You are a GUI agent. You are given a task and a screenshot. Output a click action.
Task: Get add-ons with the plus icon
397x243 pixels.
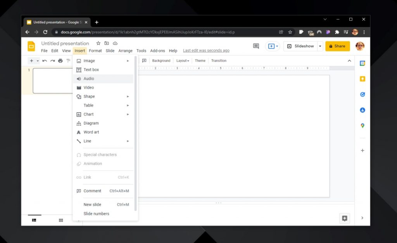[x=362, y=151]
